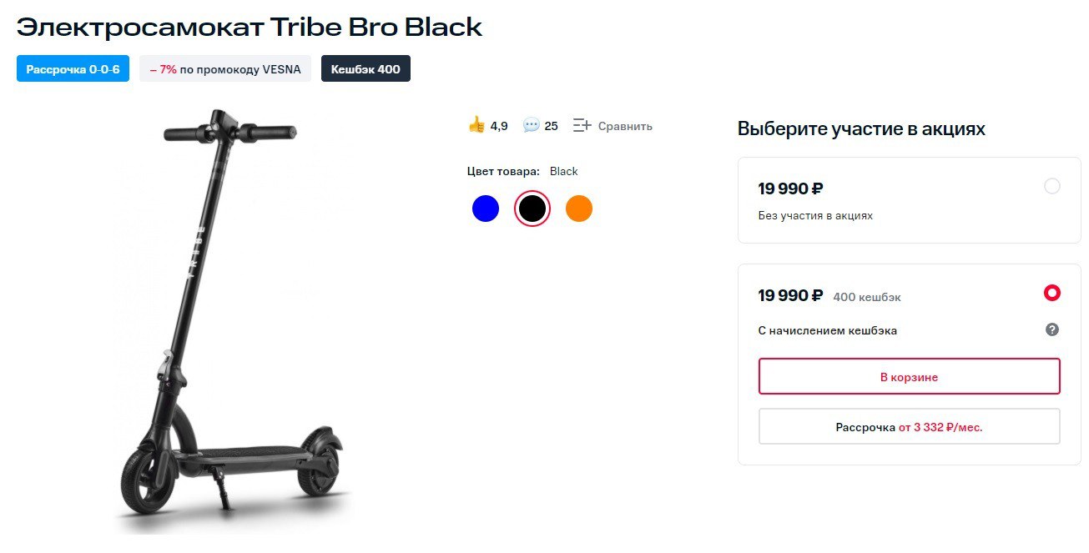The image size is (1089, 553).
Task: Click the 'Рассрочка 0-0-6' badge
Action: point(73,69)
